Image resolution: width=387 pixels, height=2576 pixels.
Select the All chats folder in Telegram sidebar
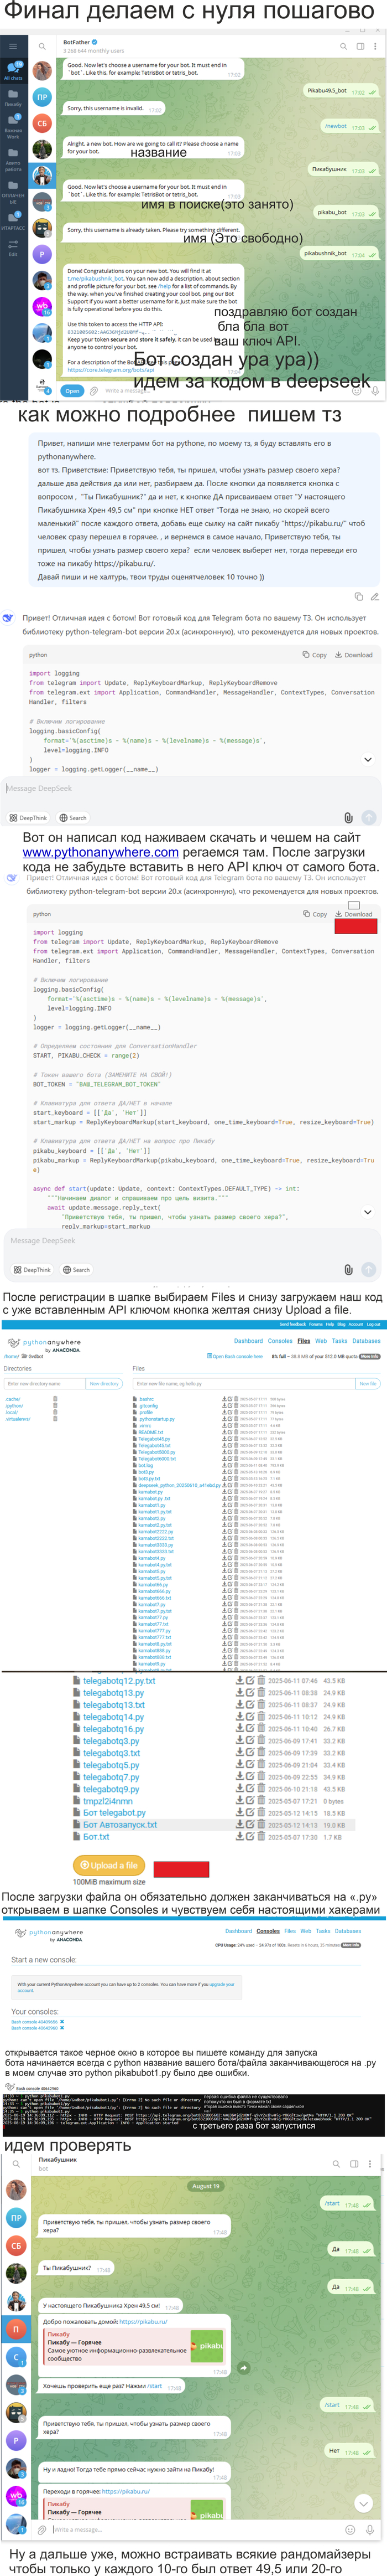tap(13, 70)
